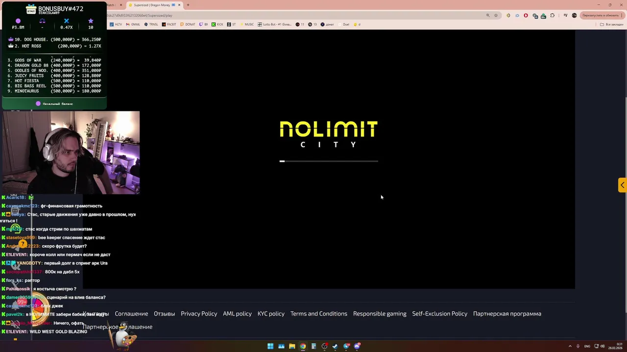The height and width of the screenshot is (352, 627).
Task: Click the microphone icon in the system tray
Action: click(x=578, y=346)
